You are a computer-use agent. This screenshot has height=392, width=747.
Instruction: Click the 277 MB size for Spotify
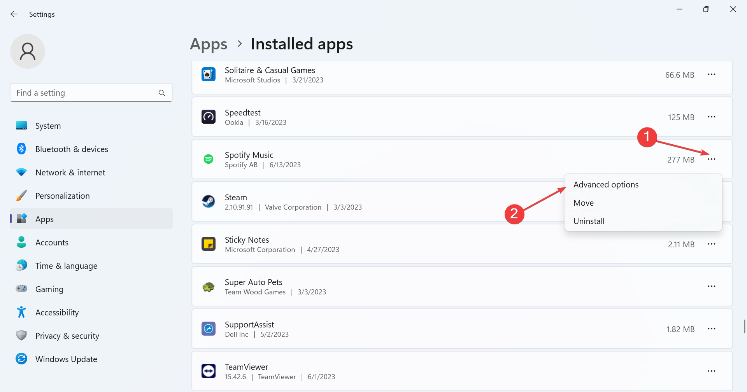(681, 160)
